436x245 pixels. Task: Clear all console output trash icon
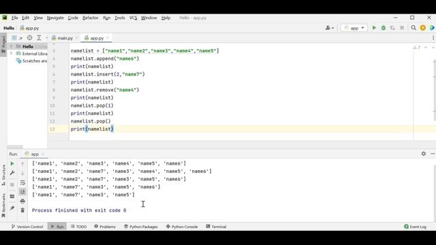coord(22,210)
